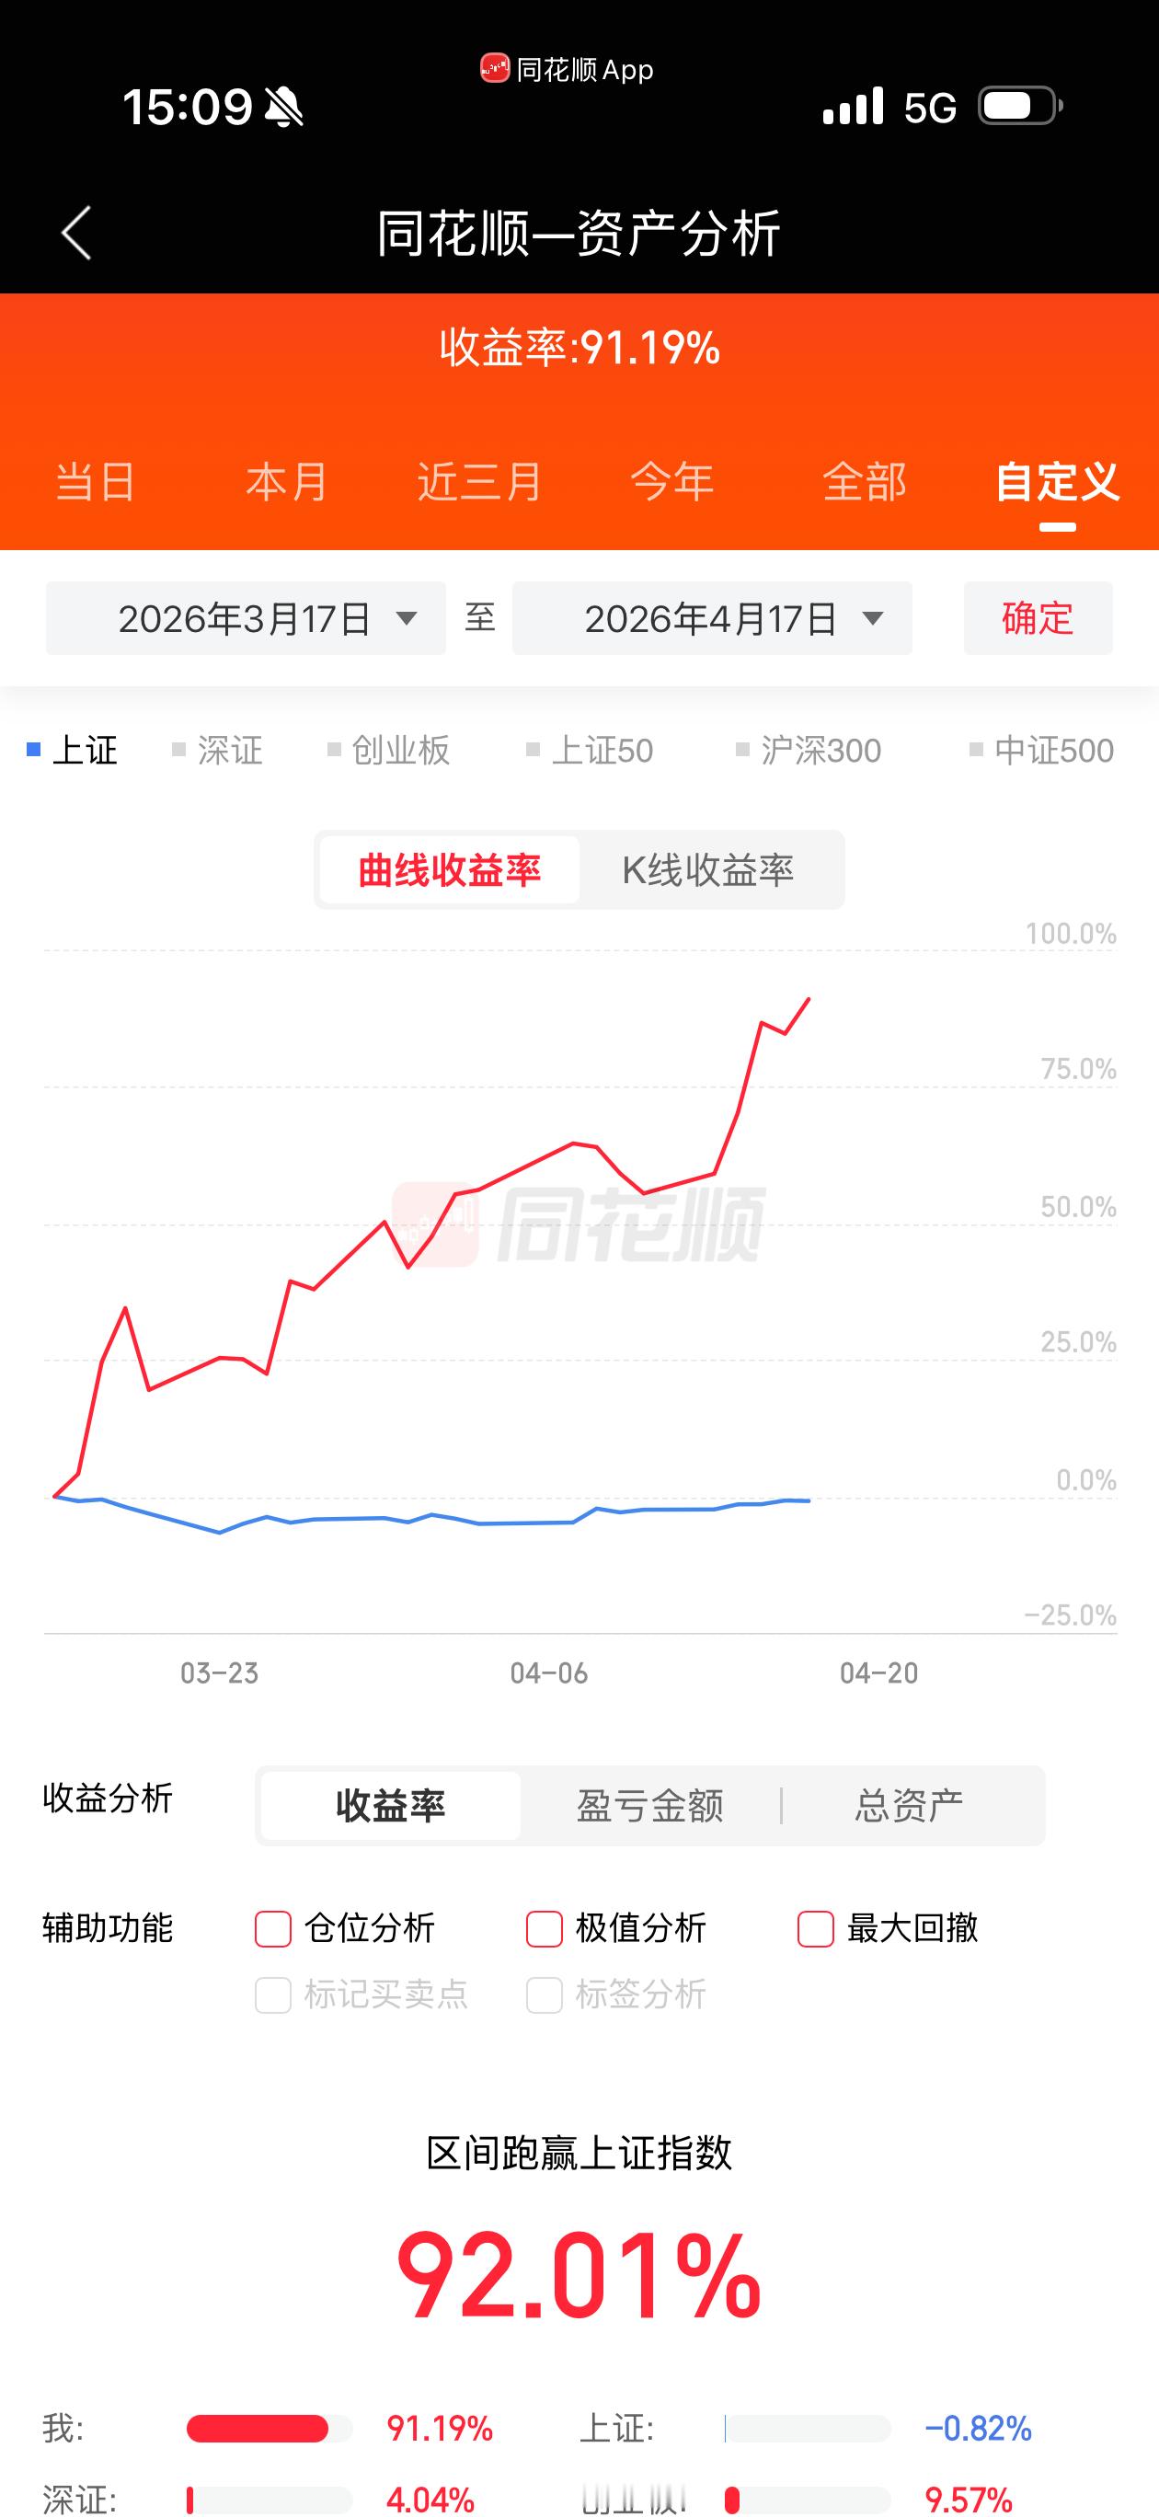This screenshot has width=1159, height=2517.
Task: Switch to the K线收益率 view
Action: pyautogui.click(x=711, y=869)
